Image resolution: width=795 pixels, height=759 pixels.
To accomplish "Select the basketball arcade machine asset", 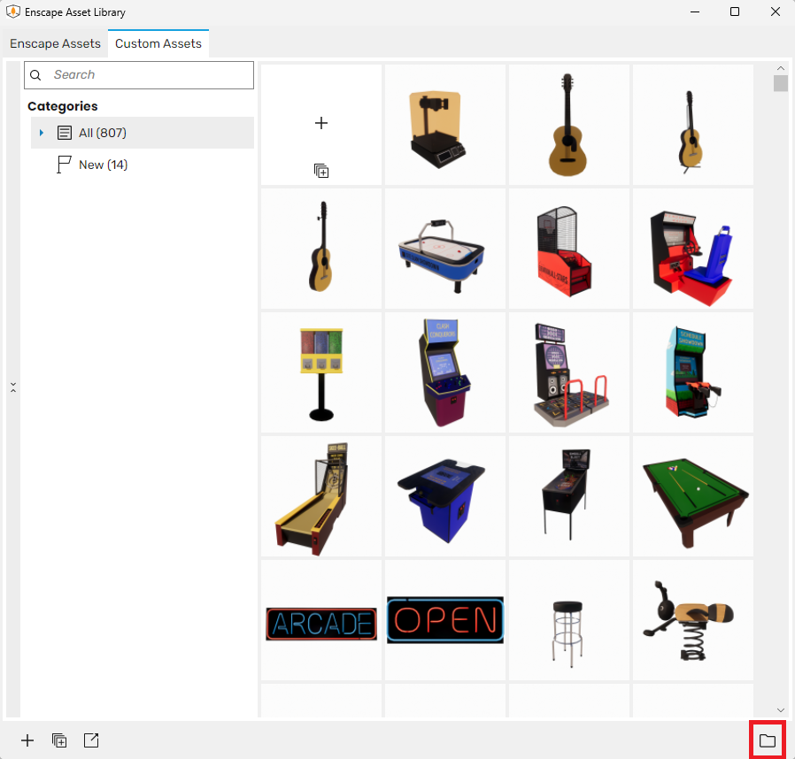I will pyautogui.click(x=569, y=249).
